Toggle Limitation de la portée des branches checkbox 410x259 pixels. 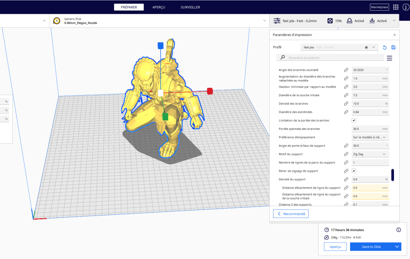354,120
